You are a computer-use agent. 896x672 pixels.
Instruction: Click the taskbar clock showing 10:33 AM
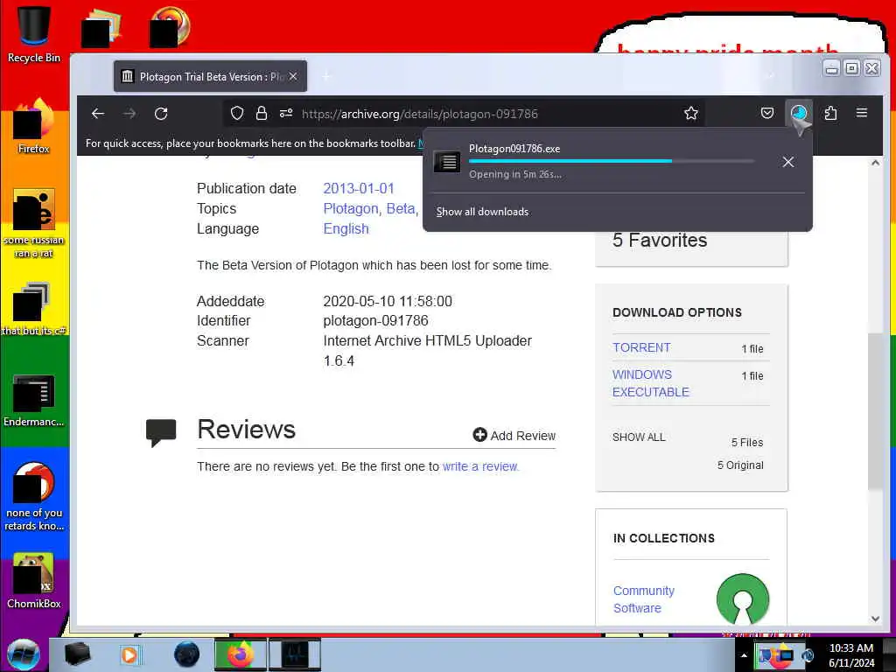click(x=850, y=655)
